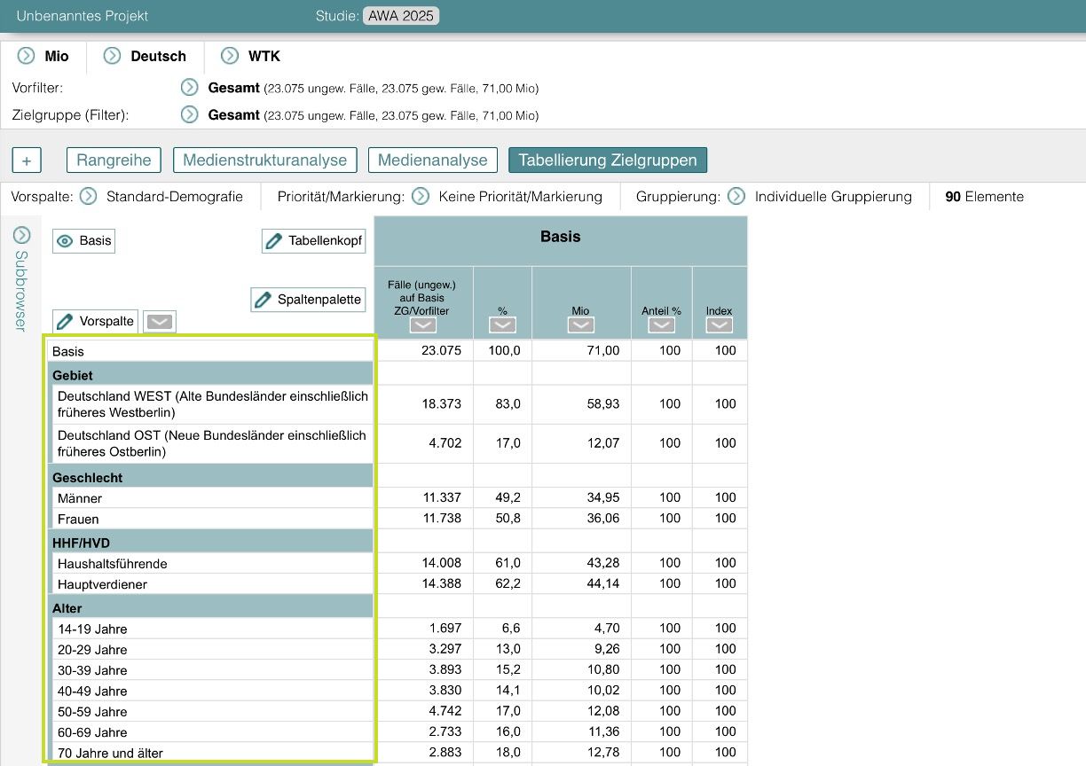Open the Index column dropdown
The height and width of the screenshot is (766, 1086).
click(x=719, y=325)
